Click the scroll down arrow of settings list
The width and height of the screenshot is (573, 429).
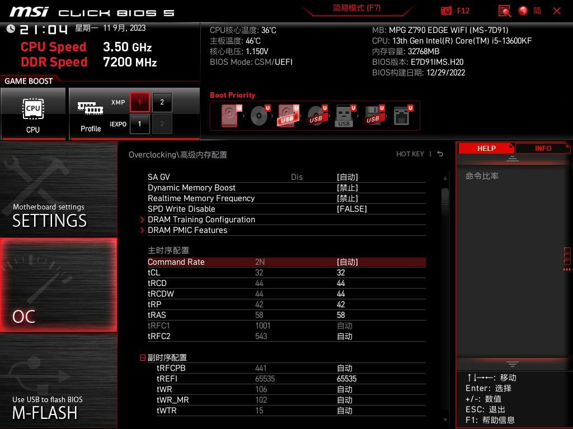445,420
